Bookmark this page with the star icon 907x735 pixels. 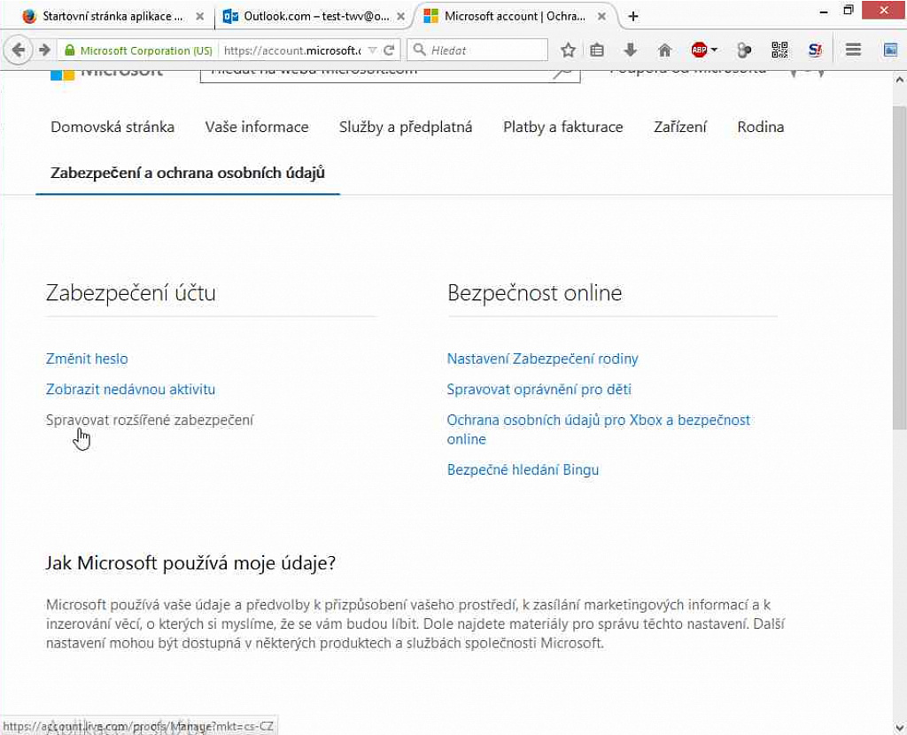tap(568, 50)
